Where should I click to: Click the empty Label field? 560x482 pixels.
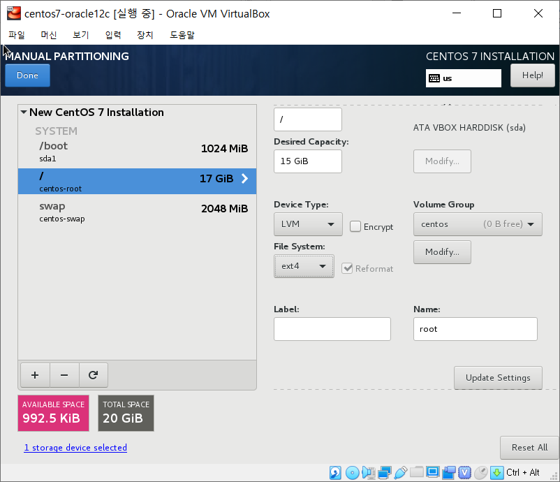(x=332, y=329)
